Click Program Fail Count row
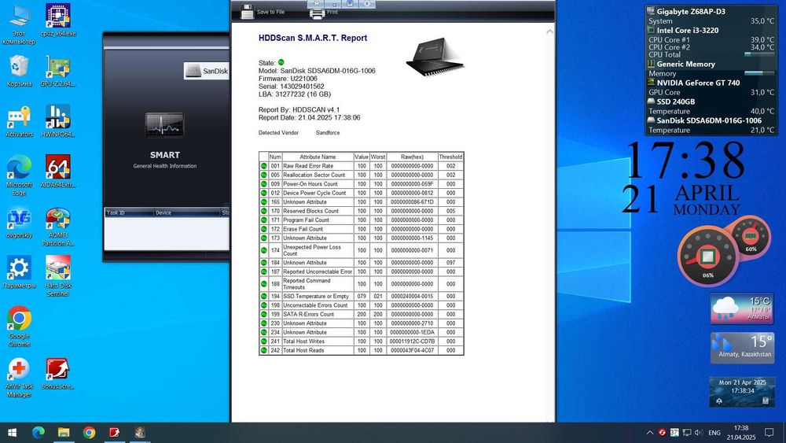This screenshot has width=786, height=443. 362,220
